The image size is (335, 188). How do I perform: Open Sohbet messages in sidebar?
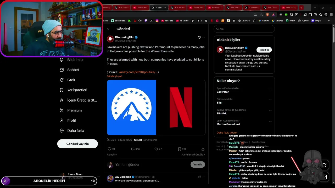[x=69, y=70]
